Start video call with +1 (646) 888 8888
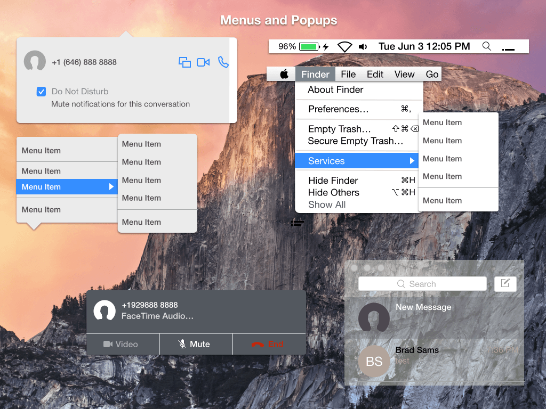Viewport: 546px width, 409px height. pos(203,62)
